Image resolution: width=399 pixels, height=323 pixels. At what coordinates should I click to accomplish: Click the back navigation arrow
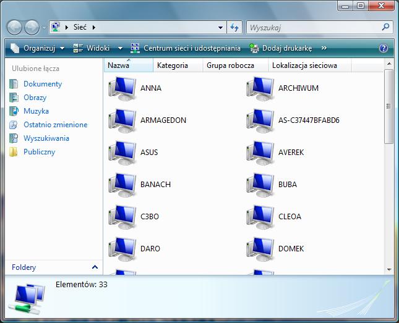coord(15,28)
